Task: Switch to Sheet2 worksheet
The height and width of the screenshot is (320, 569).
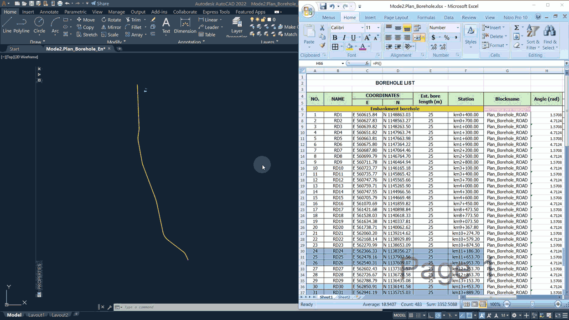Action: point(344,297)
